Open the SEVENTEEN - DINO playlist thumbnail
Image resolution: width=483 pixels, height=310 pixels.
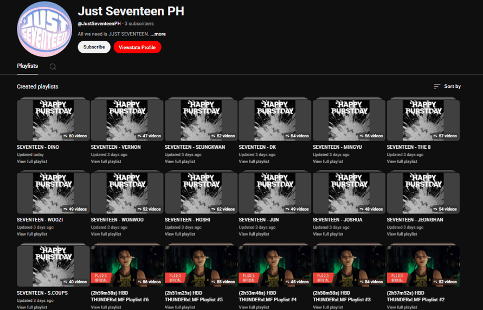53,120
